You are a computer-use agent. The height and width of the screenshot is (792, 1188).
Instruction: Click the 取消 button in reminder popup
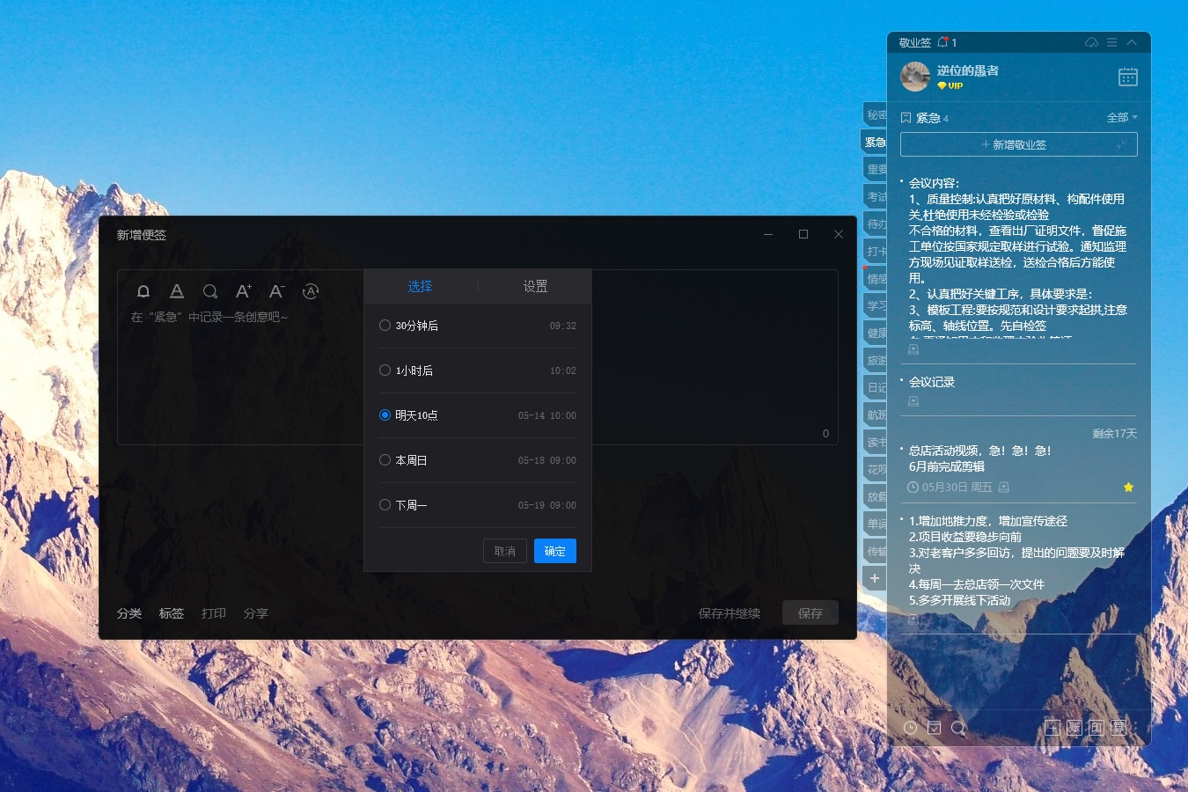click(505, 551)
